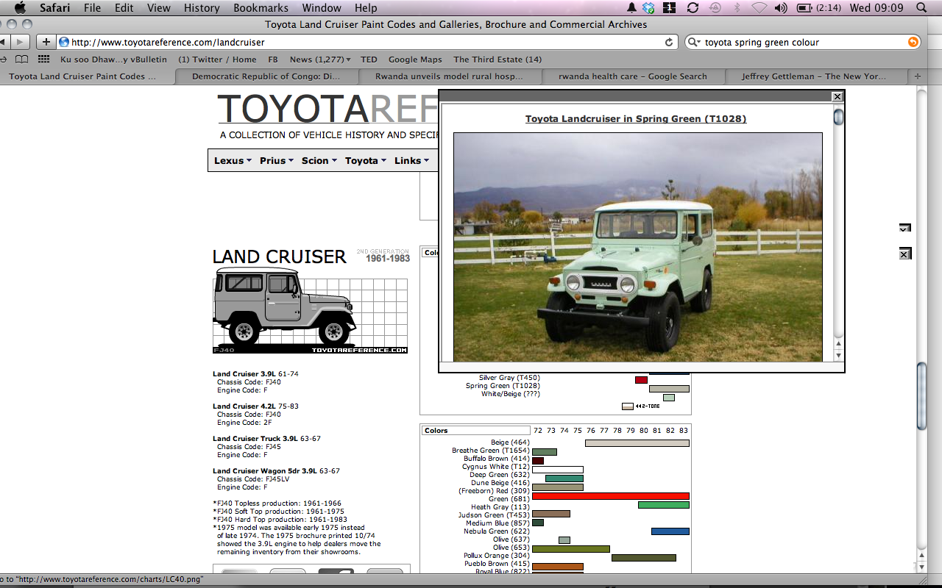Open the Safari menu
This screenshot has width=942, height=588.
pyautogui.click(x=55, y=7)
